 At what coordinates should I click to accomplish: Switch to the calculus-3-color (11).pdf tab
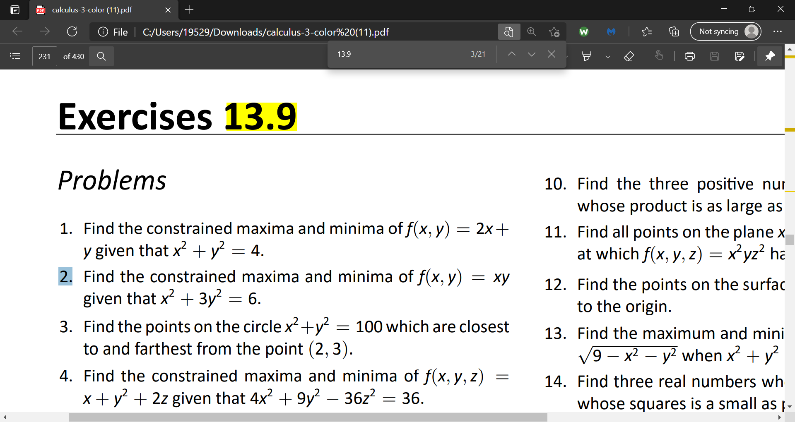coord(91,10)
